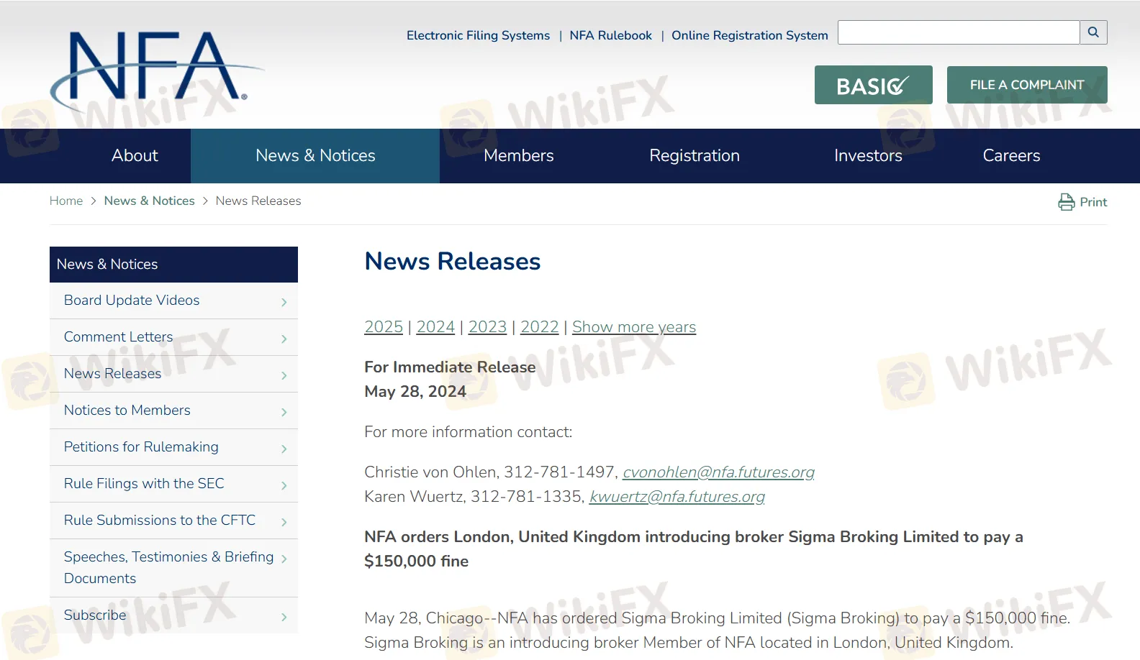Open the Online Registration System link
Viewport: 1140px width, 660px height.
tap(749, 35)
